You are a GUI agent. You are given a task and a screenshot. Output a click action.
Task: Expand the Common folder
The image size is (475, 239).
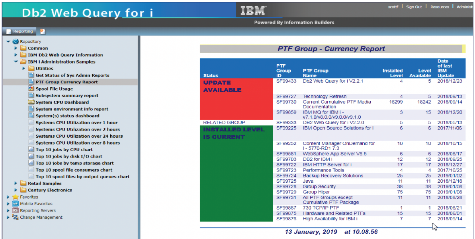pyautogui.click(x=16, y=48)
